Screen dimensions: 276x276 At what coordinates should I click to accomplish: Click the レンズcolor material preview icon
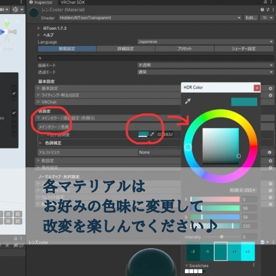coord(34,13)
